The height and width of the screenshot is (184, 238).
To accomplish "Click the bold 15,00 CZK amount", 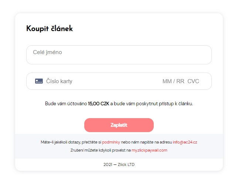I will pyautogui.click(x=98, y=103).
